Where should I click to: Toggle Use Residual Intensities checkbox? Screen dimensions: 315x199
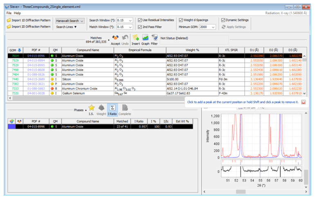pos(140,20)
